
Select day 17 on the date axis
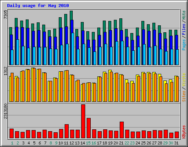[x=99, y=143]
